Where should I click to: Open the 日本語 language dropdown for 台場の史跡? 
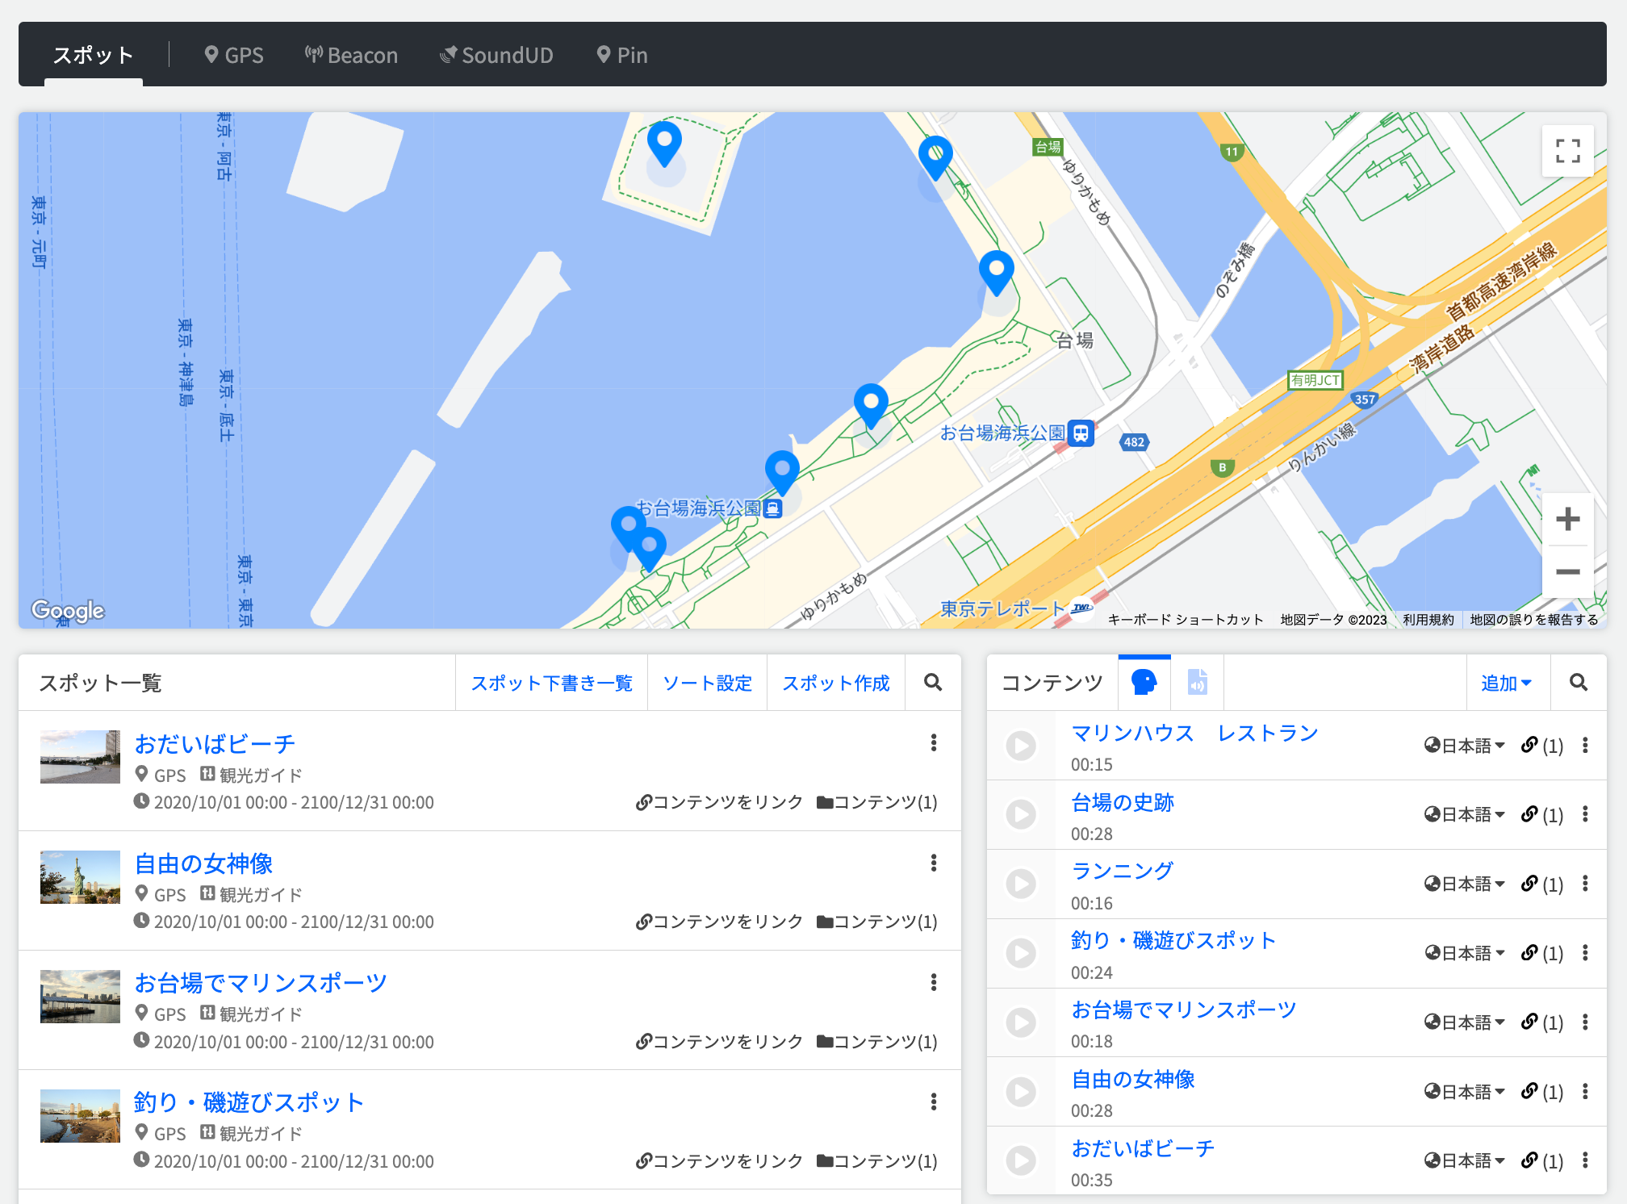click(x=1464, y=815)
